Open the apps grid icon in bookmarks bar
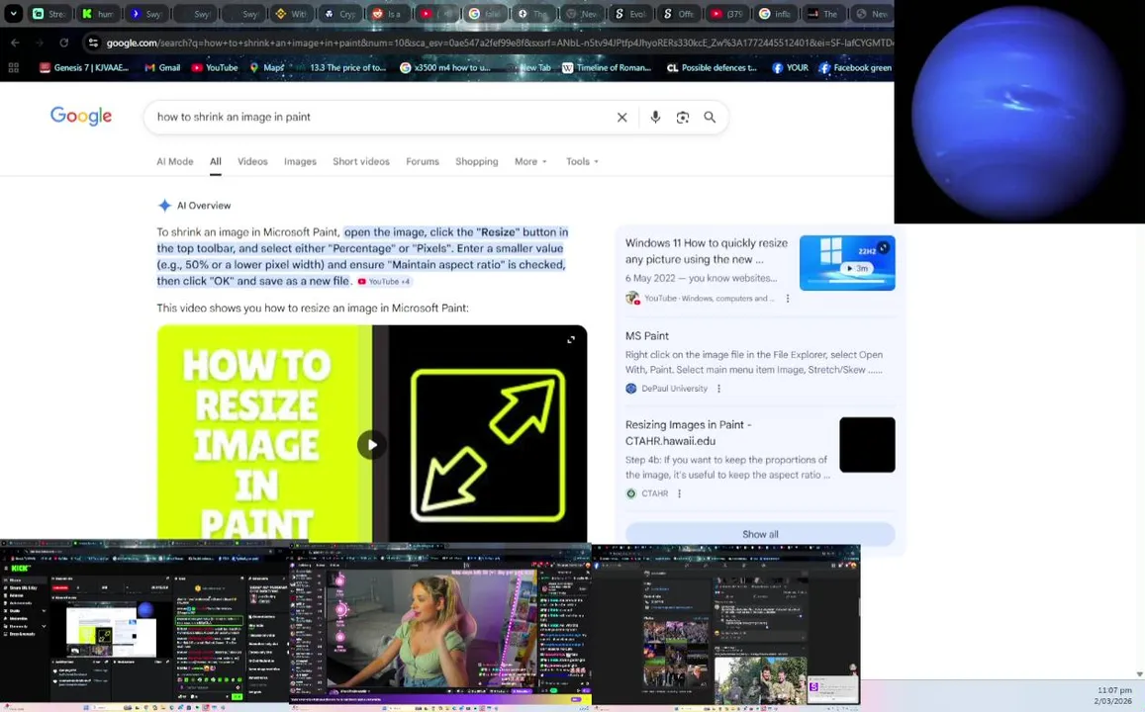The width and height of the screenshot is (1145, 712). [13, 68]
